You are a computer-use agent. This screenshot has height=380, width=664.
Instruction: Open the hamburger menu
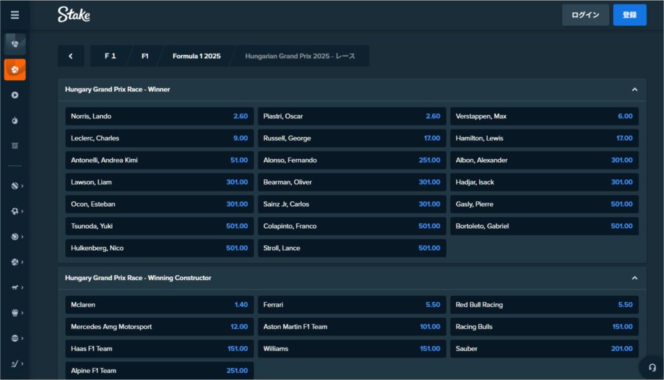tap(15, 16)
